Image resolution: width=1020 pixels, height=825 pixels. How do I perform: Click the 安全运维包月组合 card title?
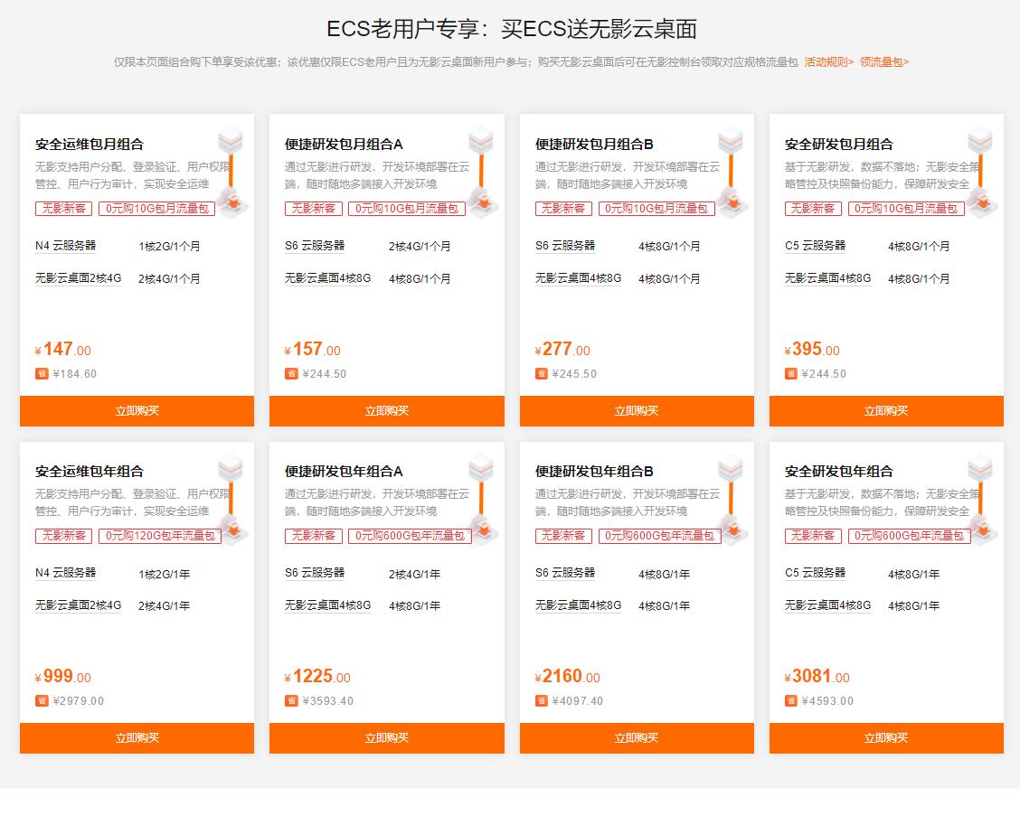coord(90,145)
